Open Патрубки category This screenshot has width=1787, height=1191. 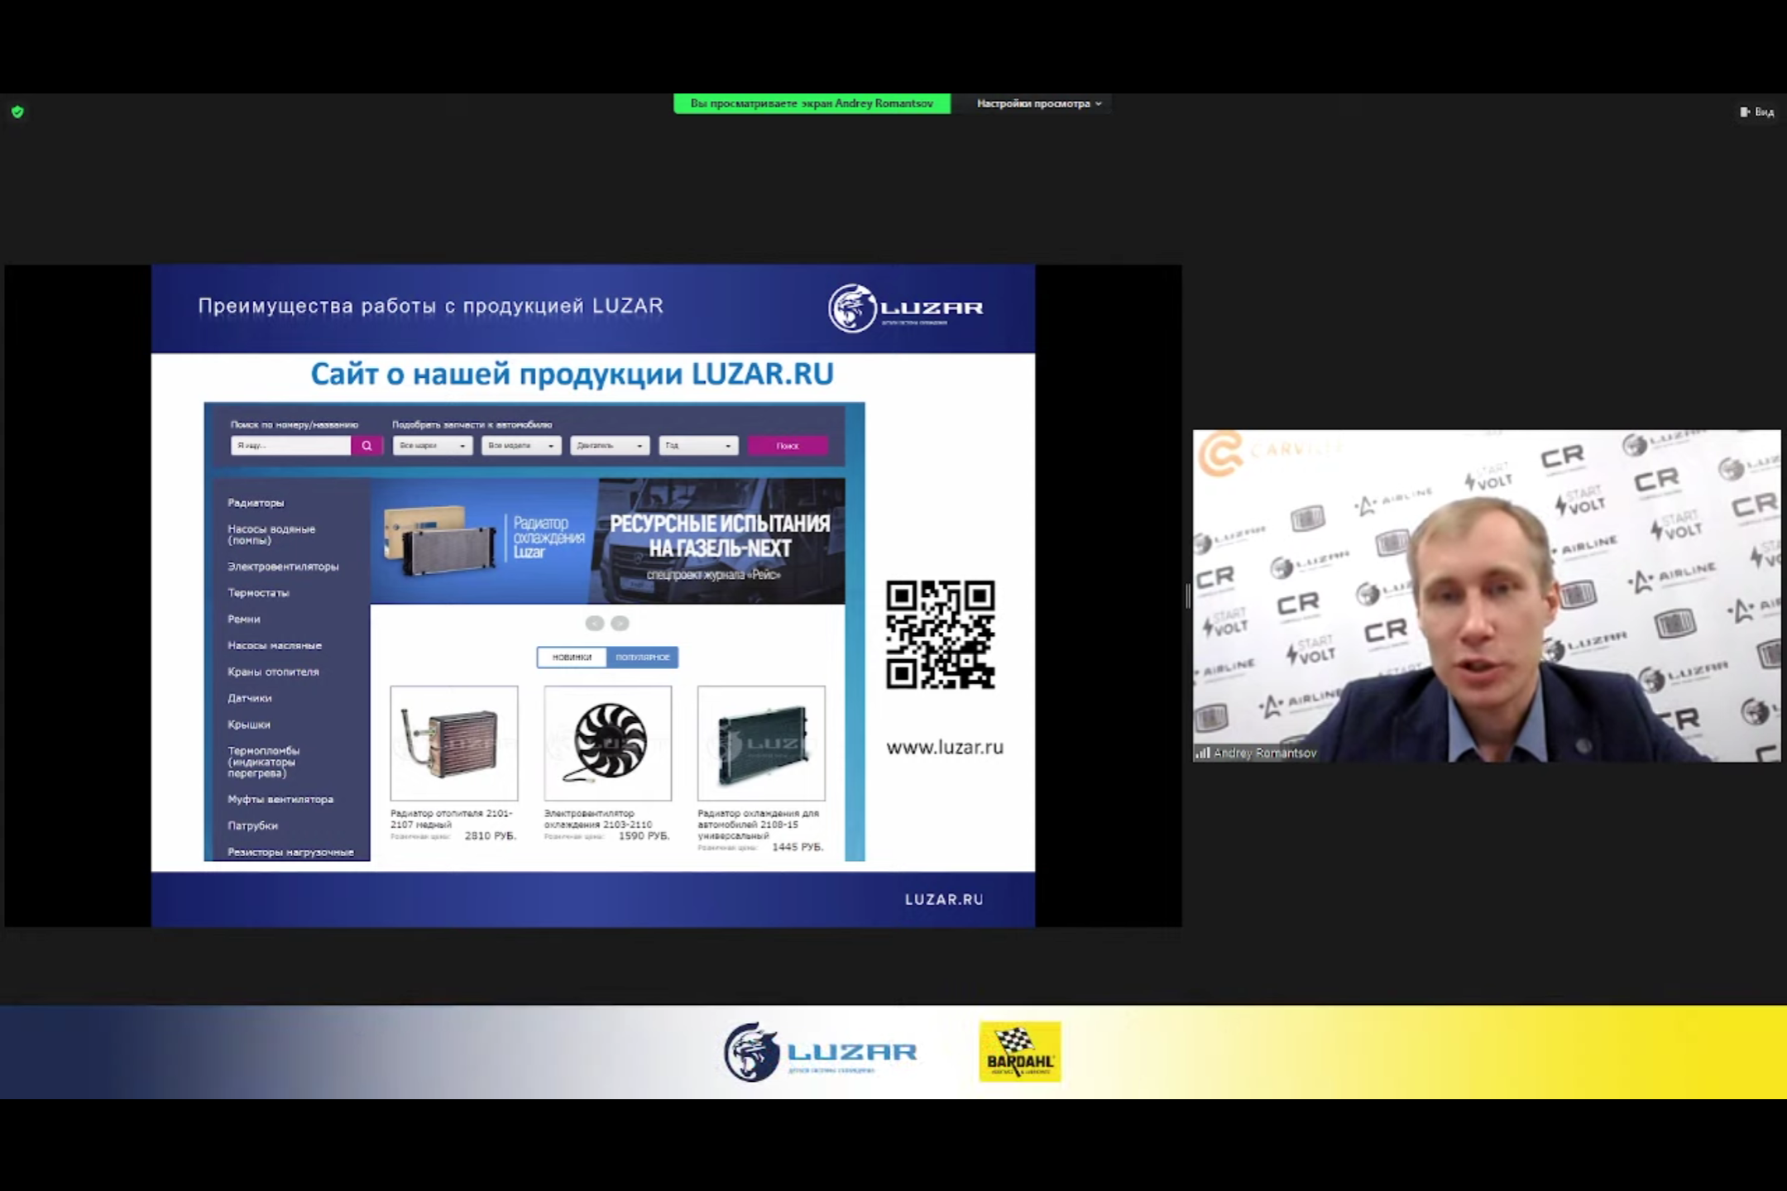[253, 826]
